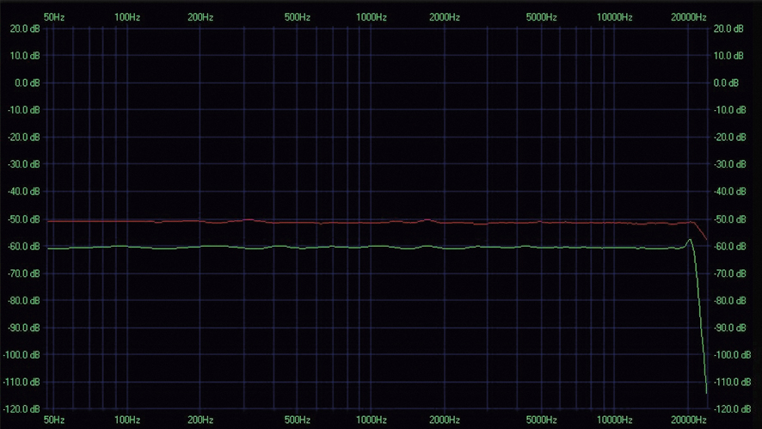This screenshot has width=762, height=429.
Task: Click the 50Hz label on bottom axis
Action: (54, 420)
